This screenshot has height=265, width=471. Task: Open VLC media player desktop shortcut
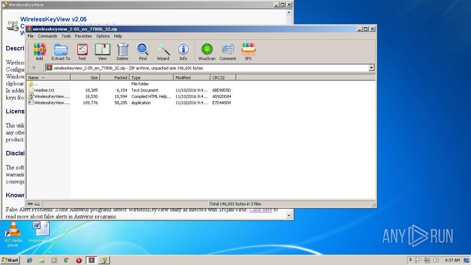pos(13,234)
